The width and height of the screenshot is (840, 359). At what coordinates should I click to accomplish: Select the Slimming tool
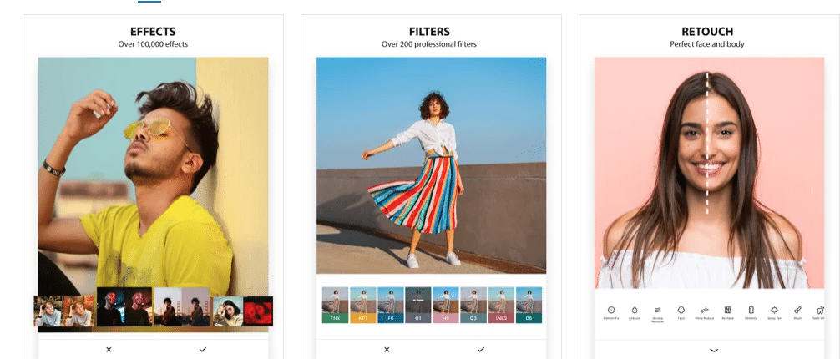pos(751,313)
